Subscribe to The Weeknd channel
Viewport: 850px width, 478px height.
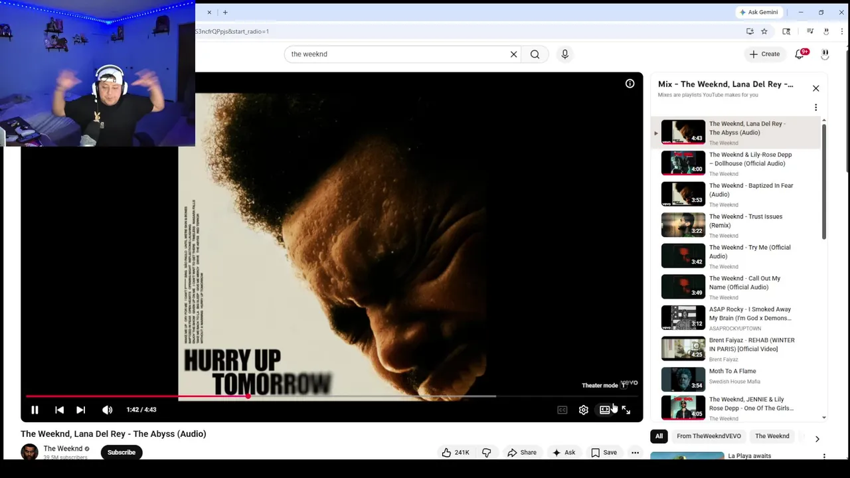tap(122, 453)
